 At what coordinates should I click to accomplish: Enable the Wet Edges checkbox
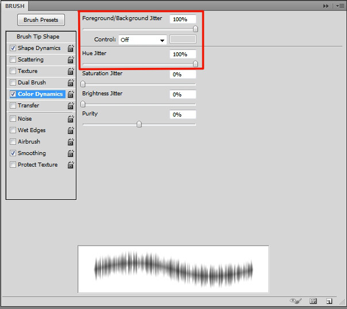(x=13, y=130)
